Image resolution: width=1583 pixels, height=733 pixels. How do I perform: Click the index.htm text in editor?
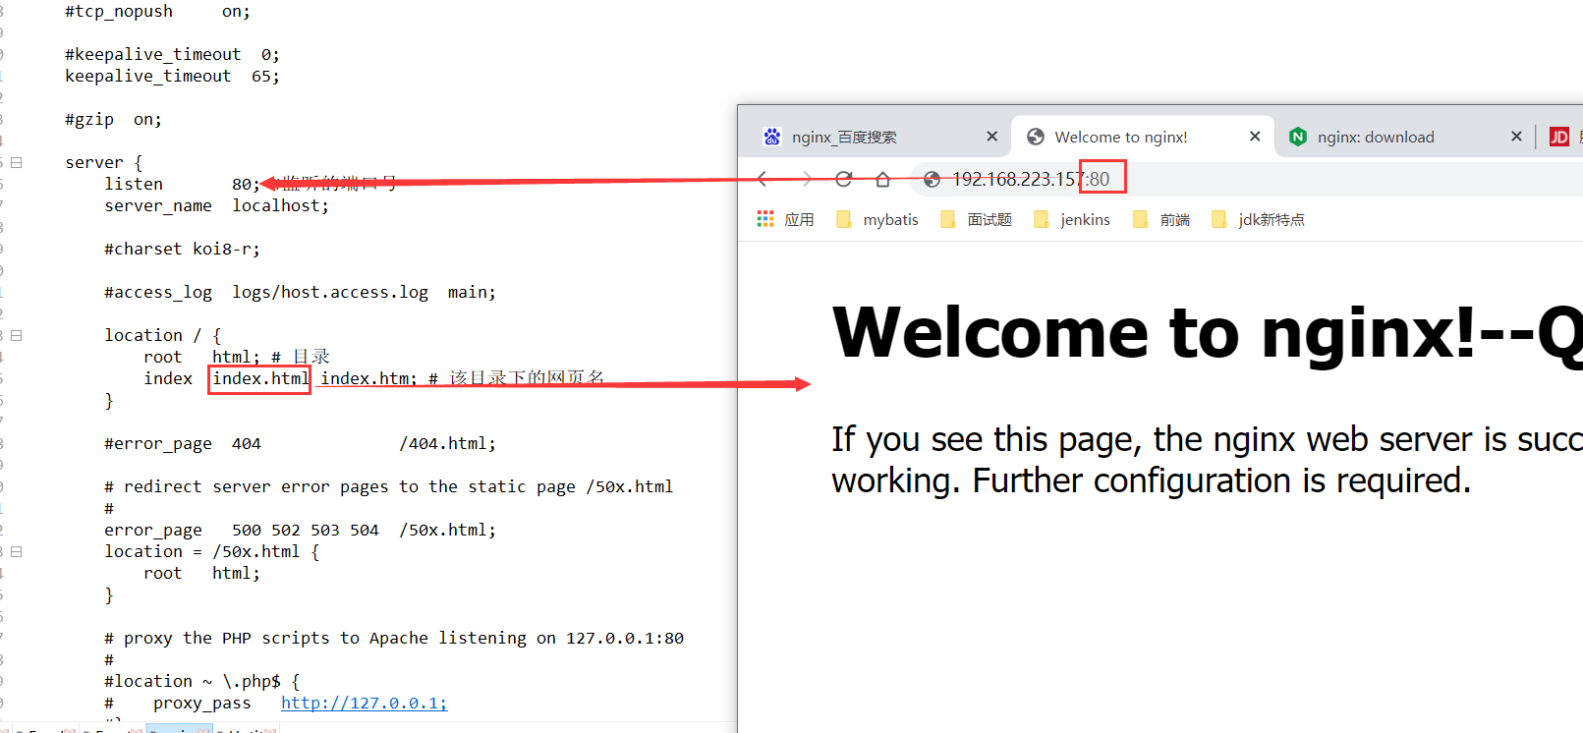pos(368,378)
